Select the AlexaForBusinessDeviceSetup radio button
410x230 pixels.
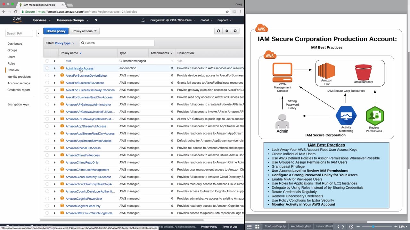tap(47, 75)
